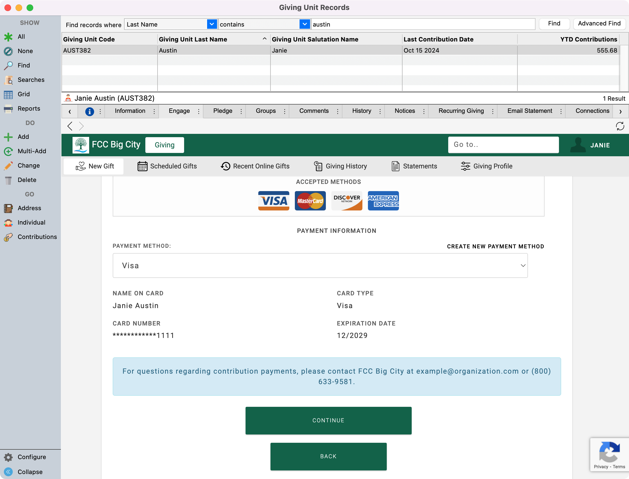Open Giving History in giving portal

pyautogui.click(x=341, y=166)
